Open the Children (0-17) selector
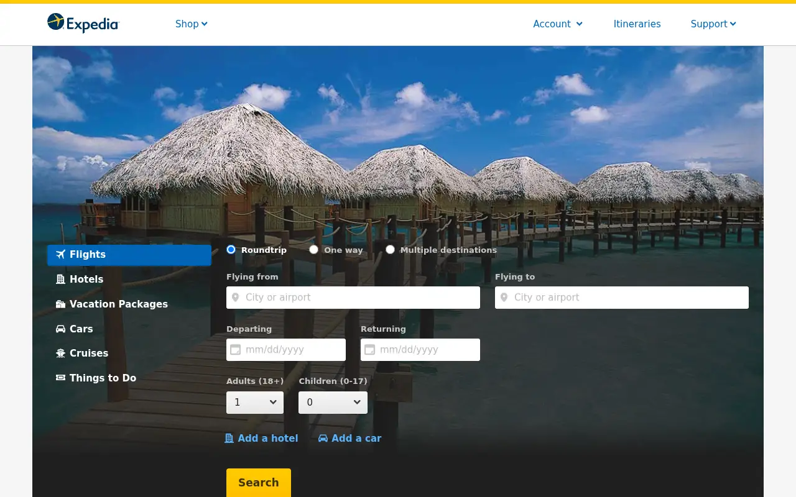This screenshot has width=796, height=497. point(333,403)
